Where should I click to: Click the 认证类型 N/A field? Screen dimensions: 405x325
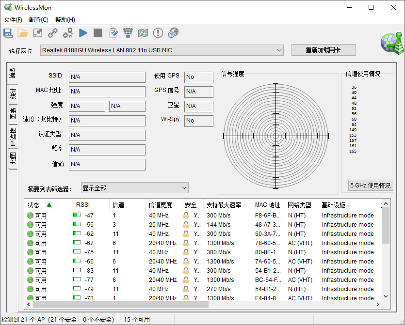click(x=107, y=135)
